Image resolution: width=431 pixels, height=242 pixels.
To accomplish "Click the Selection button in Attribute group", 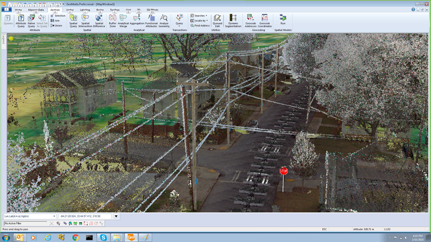I will (58, 16).
